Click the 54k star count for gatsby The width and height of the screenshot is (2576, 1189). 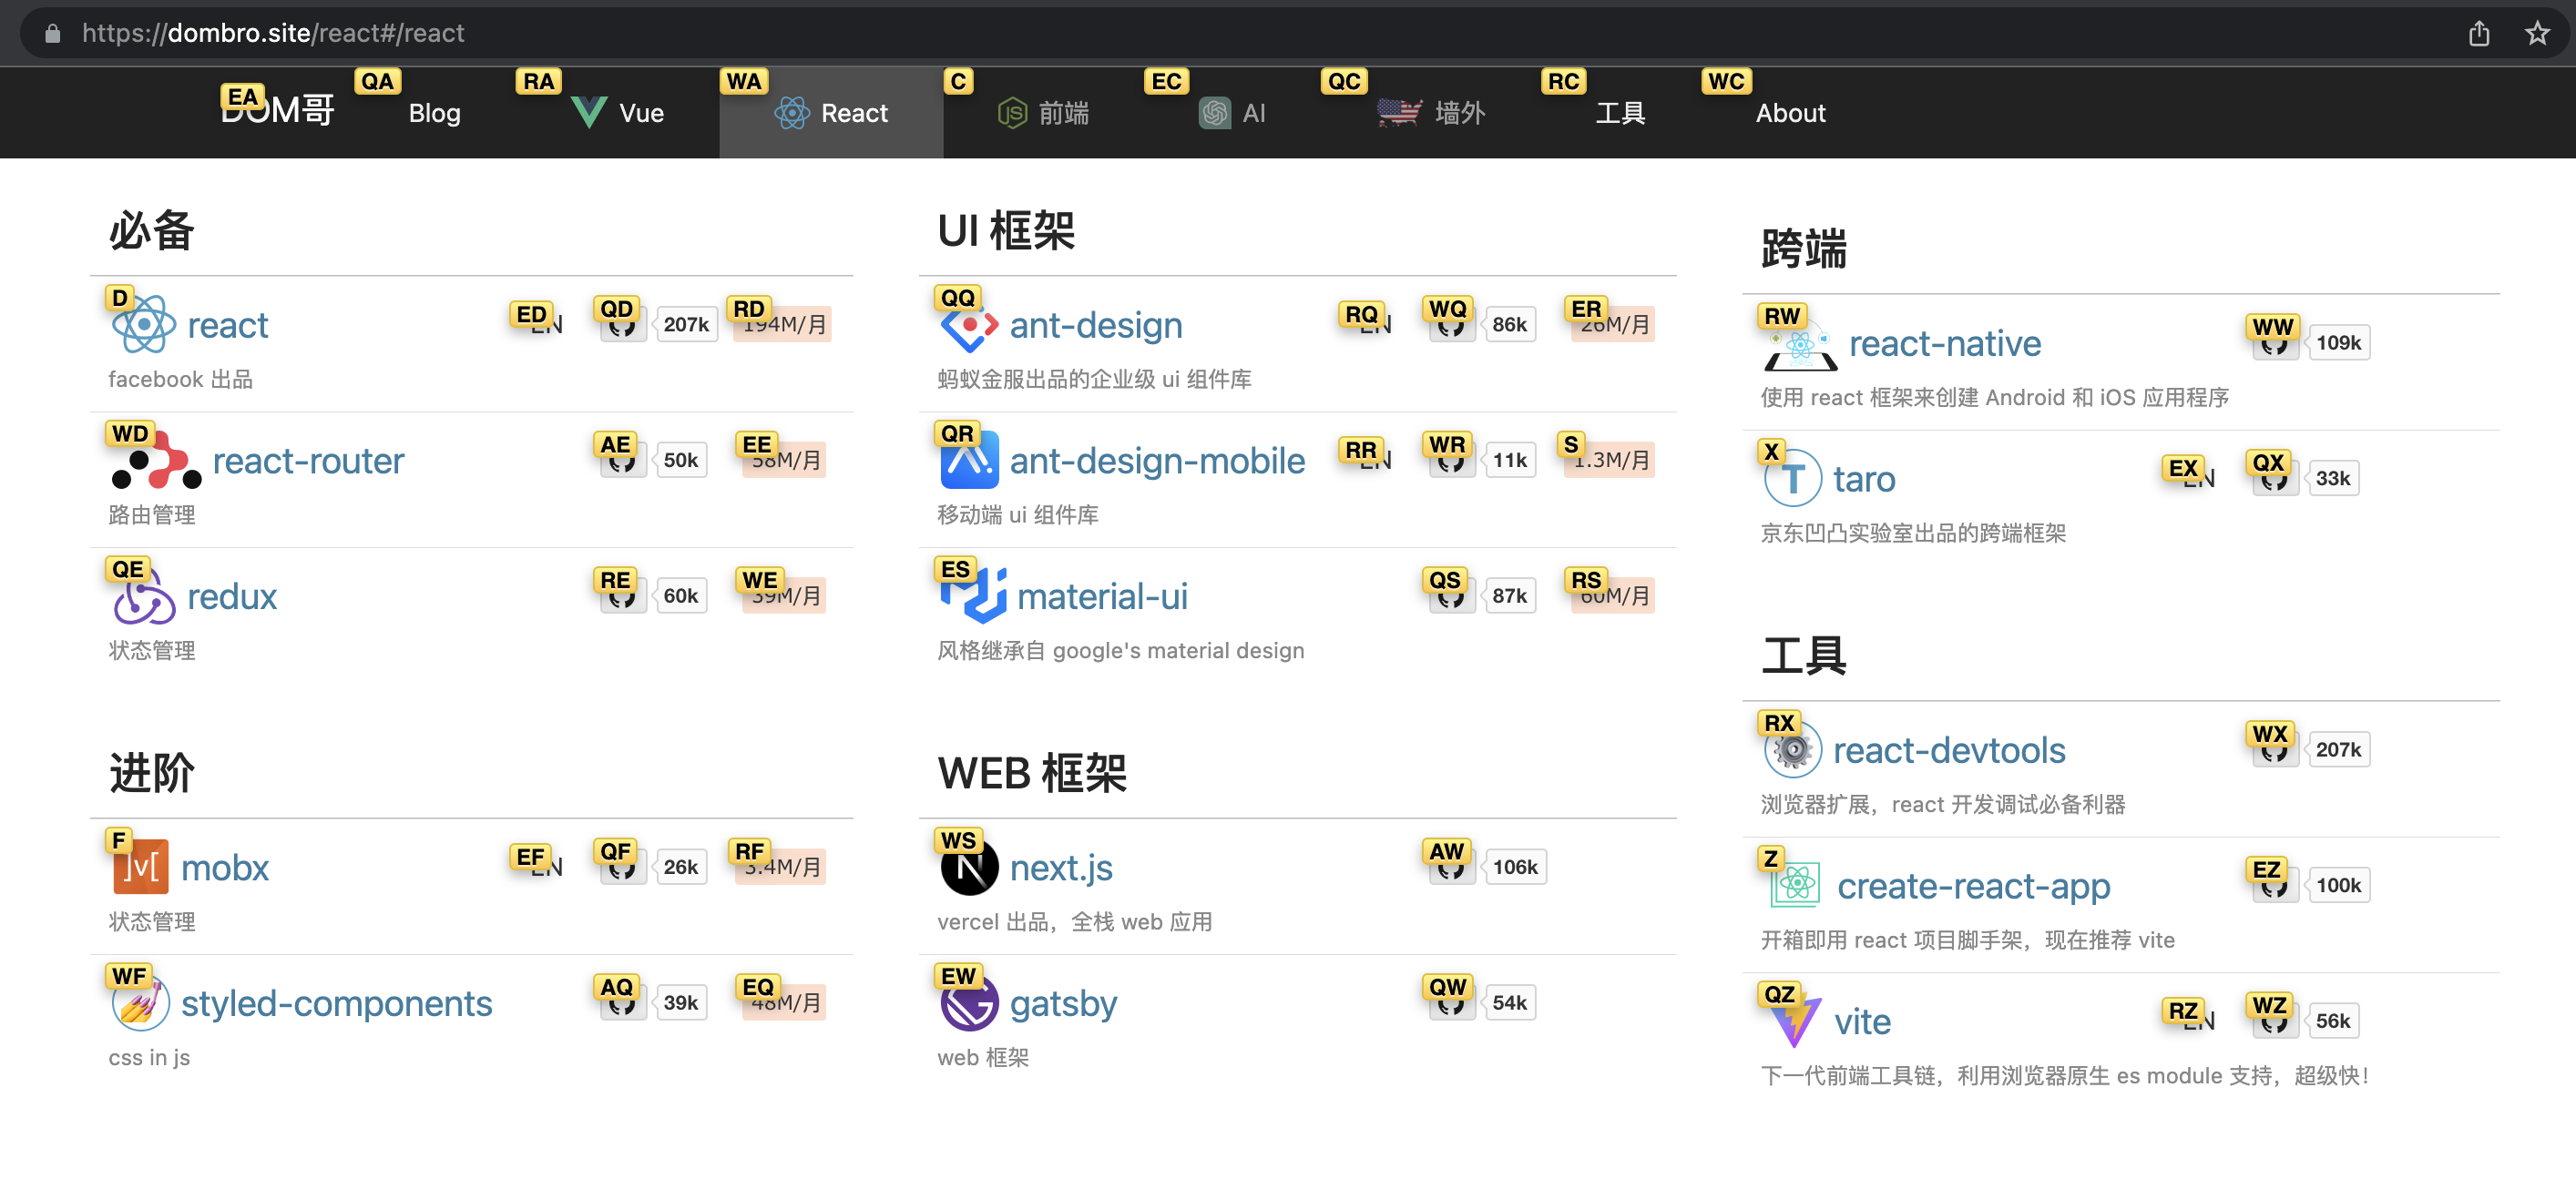click(1509, 1003)
